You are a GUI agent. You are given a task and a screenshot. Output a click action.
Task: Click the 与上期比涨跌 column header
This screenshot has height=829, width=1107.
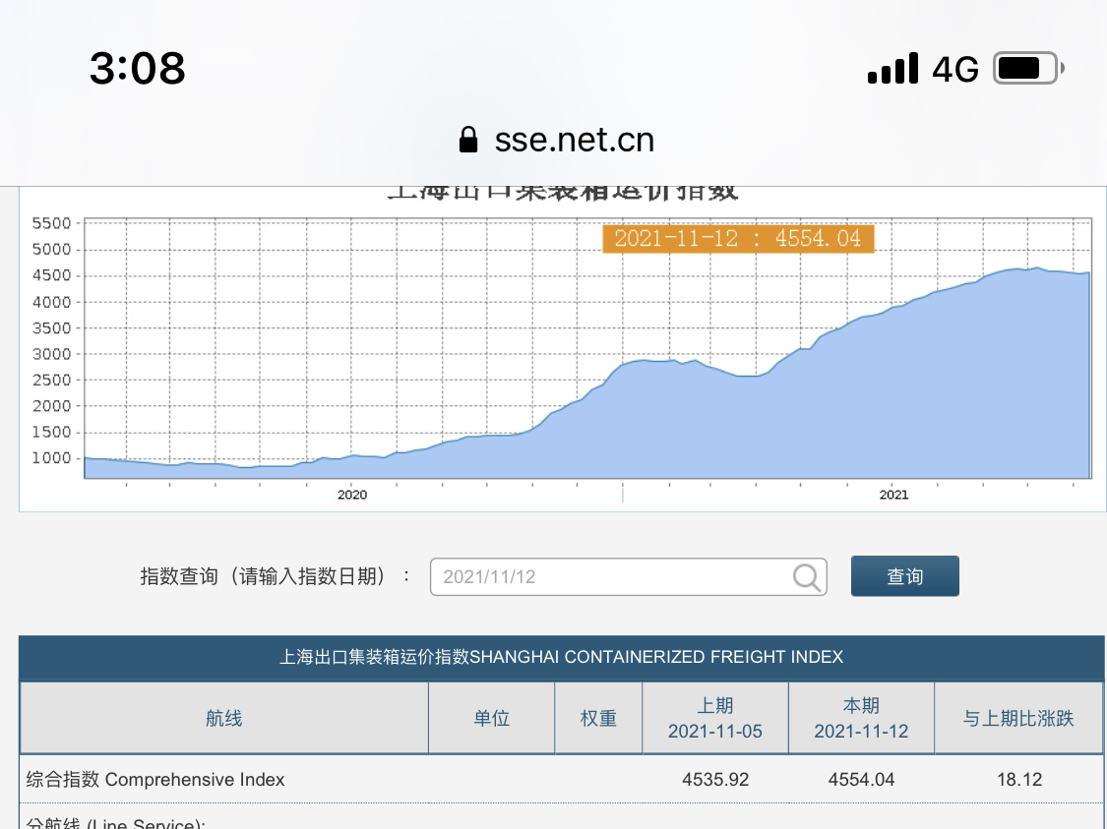pyautogui.click(x=1018, y=719)
